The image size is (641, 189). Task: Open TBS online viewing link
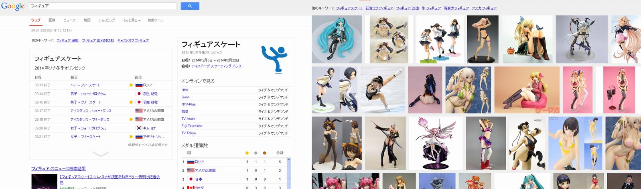pyautogui.click(x=185, y=111)
